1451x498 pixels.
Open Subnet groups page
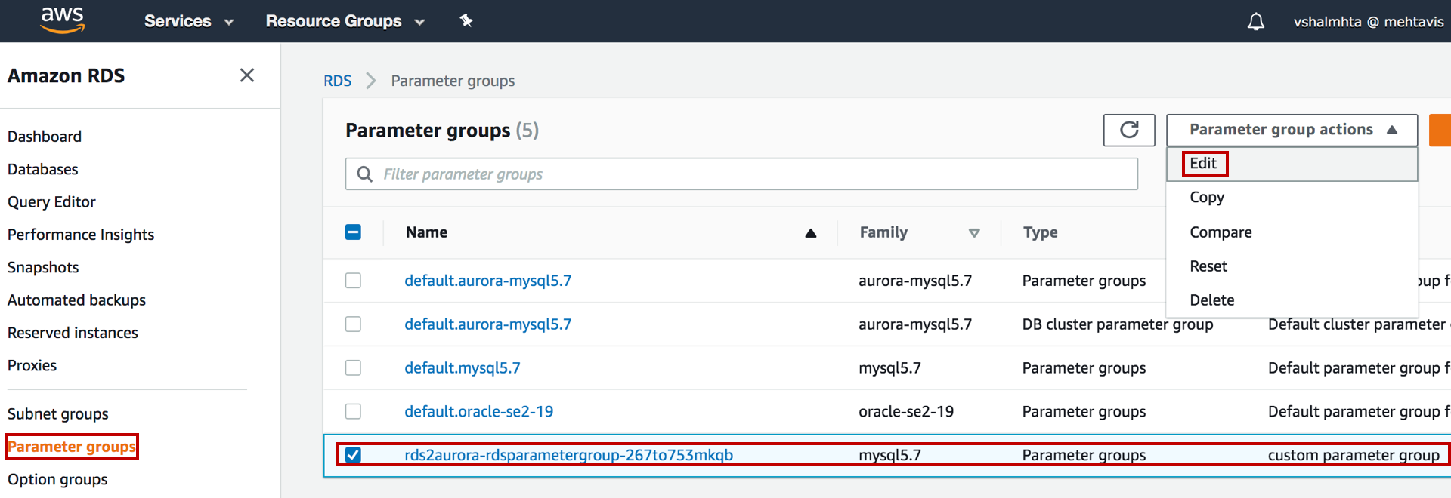click(x=58, y=414)
